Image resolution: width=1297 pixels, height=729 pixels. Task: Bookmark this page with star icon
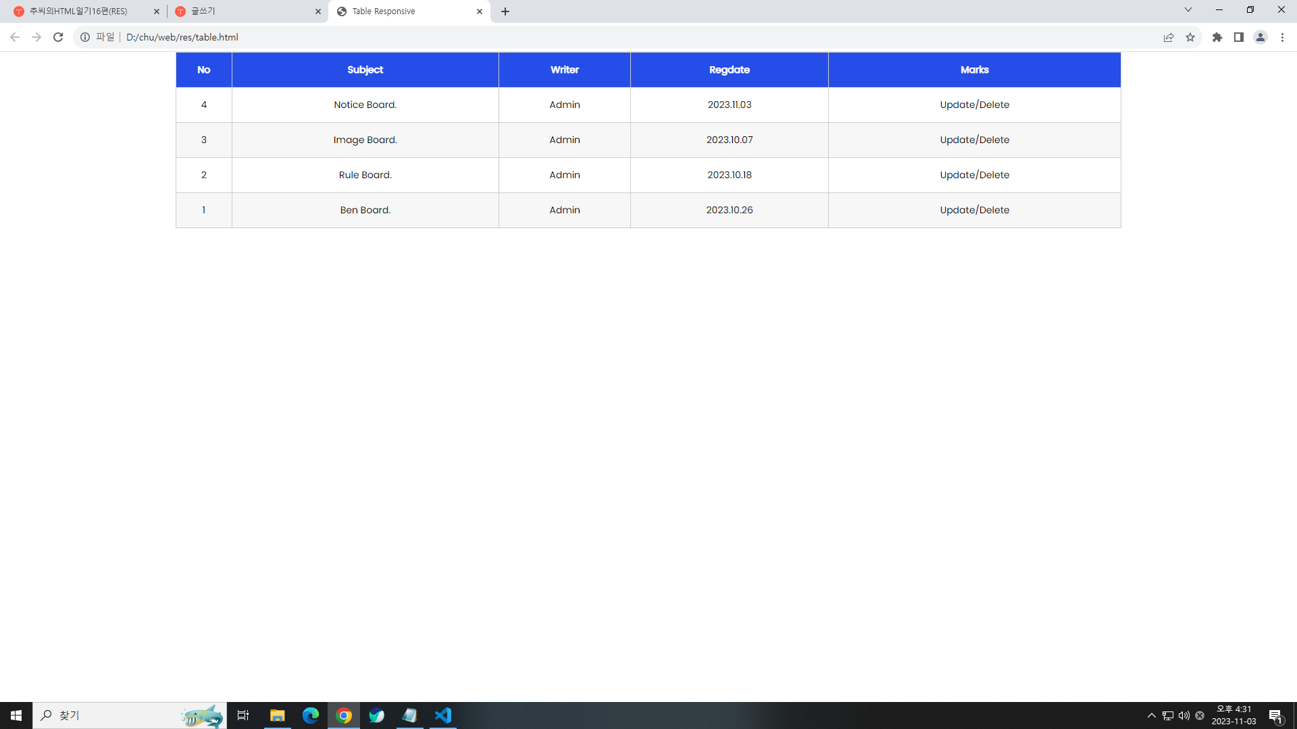(1190, 37)
